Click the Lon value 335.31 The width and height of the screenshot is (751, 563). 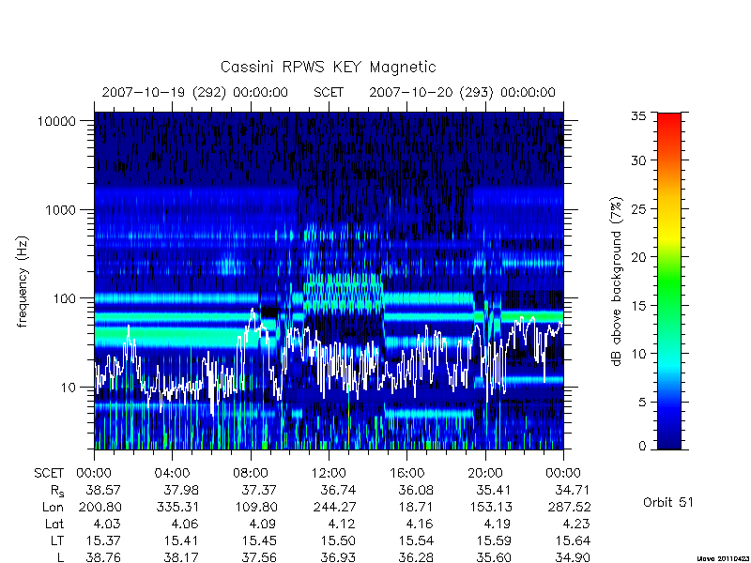point(177,508)
